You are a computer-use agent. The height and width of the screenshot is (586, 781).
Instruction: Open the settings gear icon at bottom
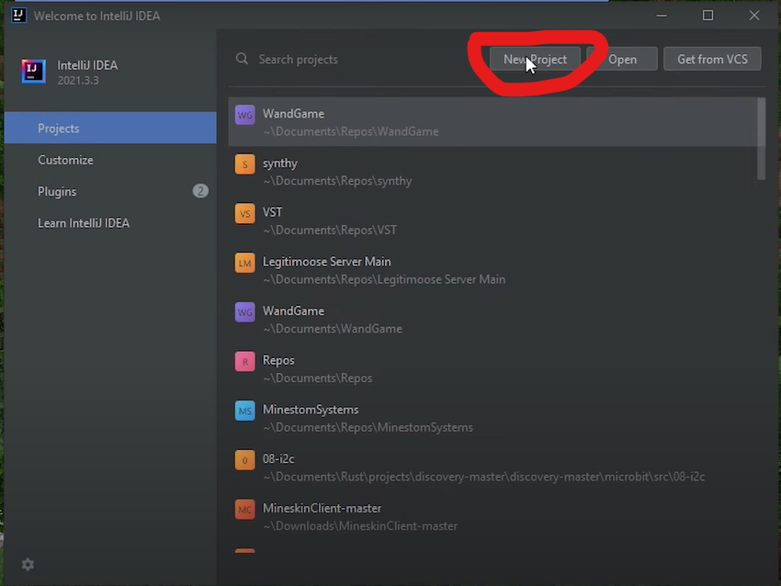pyautogui.click(x=28, y=564)
